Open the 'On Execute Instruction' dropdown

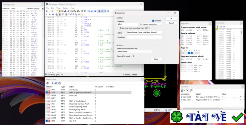pyautogui.click(x=151, y=24)
